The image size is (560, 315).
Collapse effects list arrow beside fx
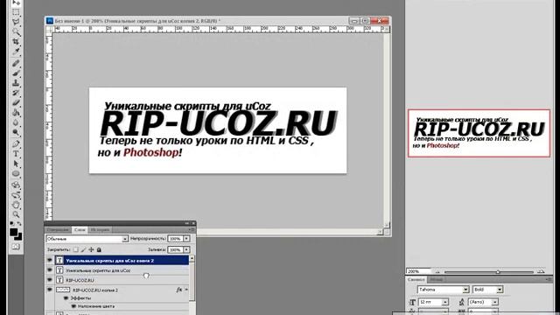(186, 290)
